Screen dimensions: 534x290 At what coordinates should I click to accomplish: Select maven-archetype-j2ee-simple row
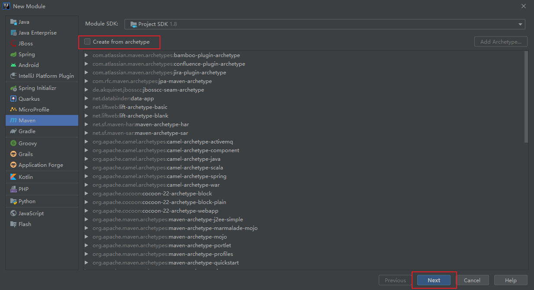pyautogui.click(x=304, y=220)
